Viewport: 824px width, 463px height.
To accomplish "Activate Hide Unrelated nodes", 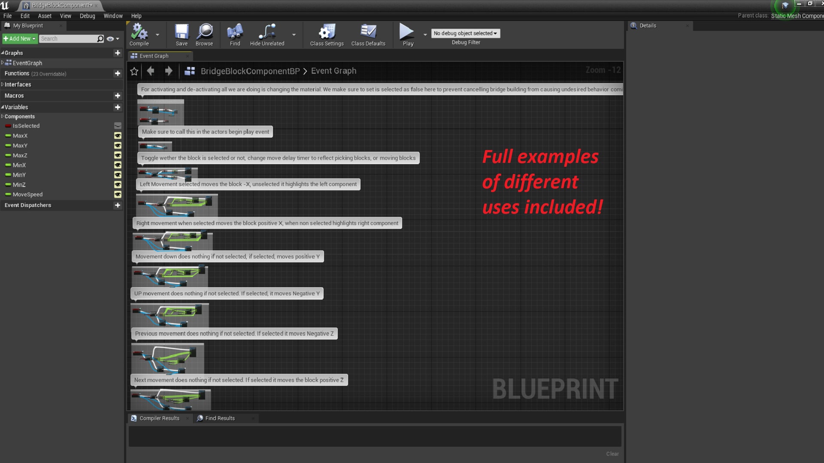I will tap(267, 34).
